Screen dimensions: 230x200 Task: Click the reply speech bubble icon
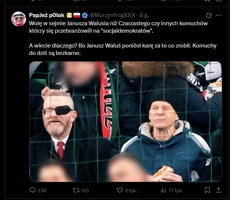(x=32, y=190)
